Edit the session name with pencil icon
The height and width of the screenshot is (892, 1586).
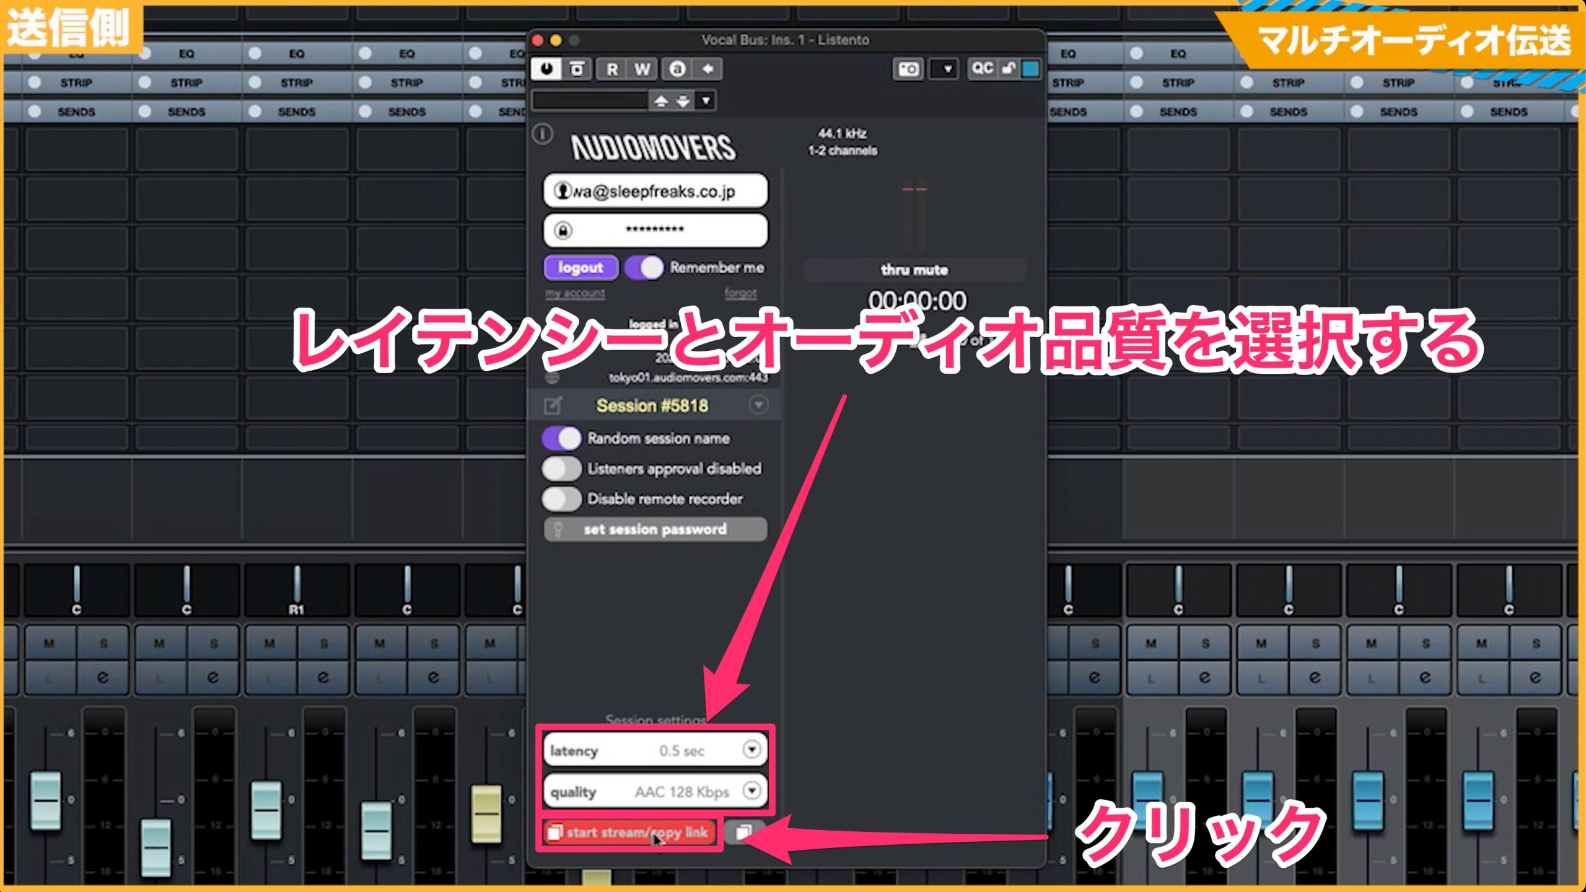[x=553, y=405]
